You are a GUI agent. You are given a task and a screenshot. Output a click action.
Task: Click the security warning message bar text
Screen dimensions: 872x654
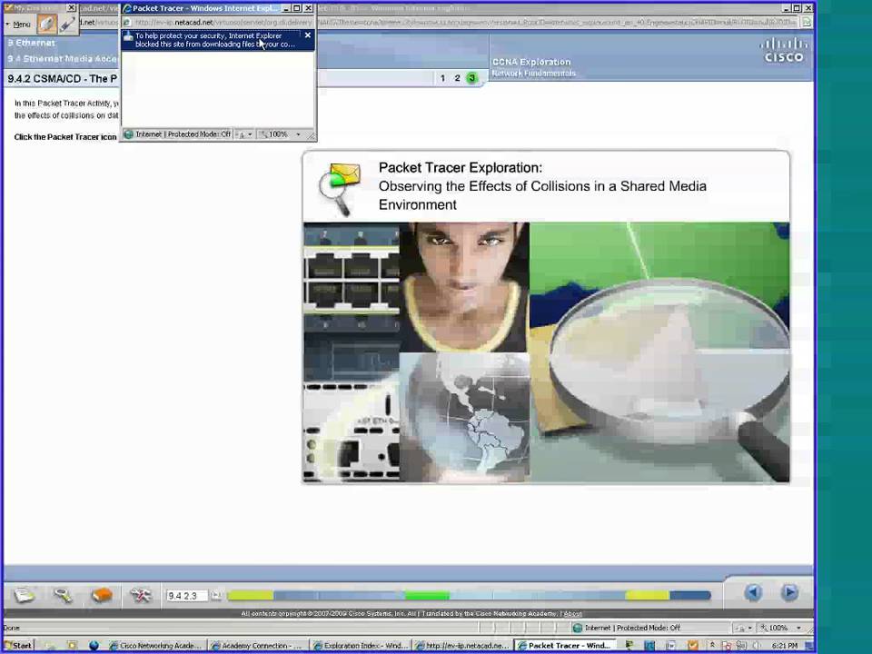tap(214, 40)
